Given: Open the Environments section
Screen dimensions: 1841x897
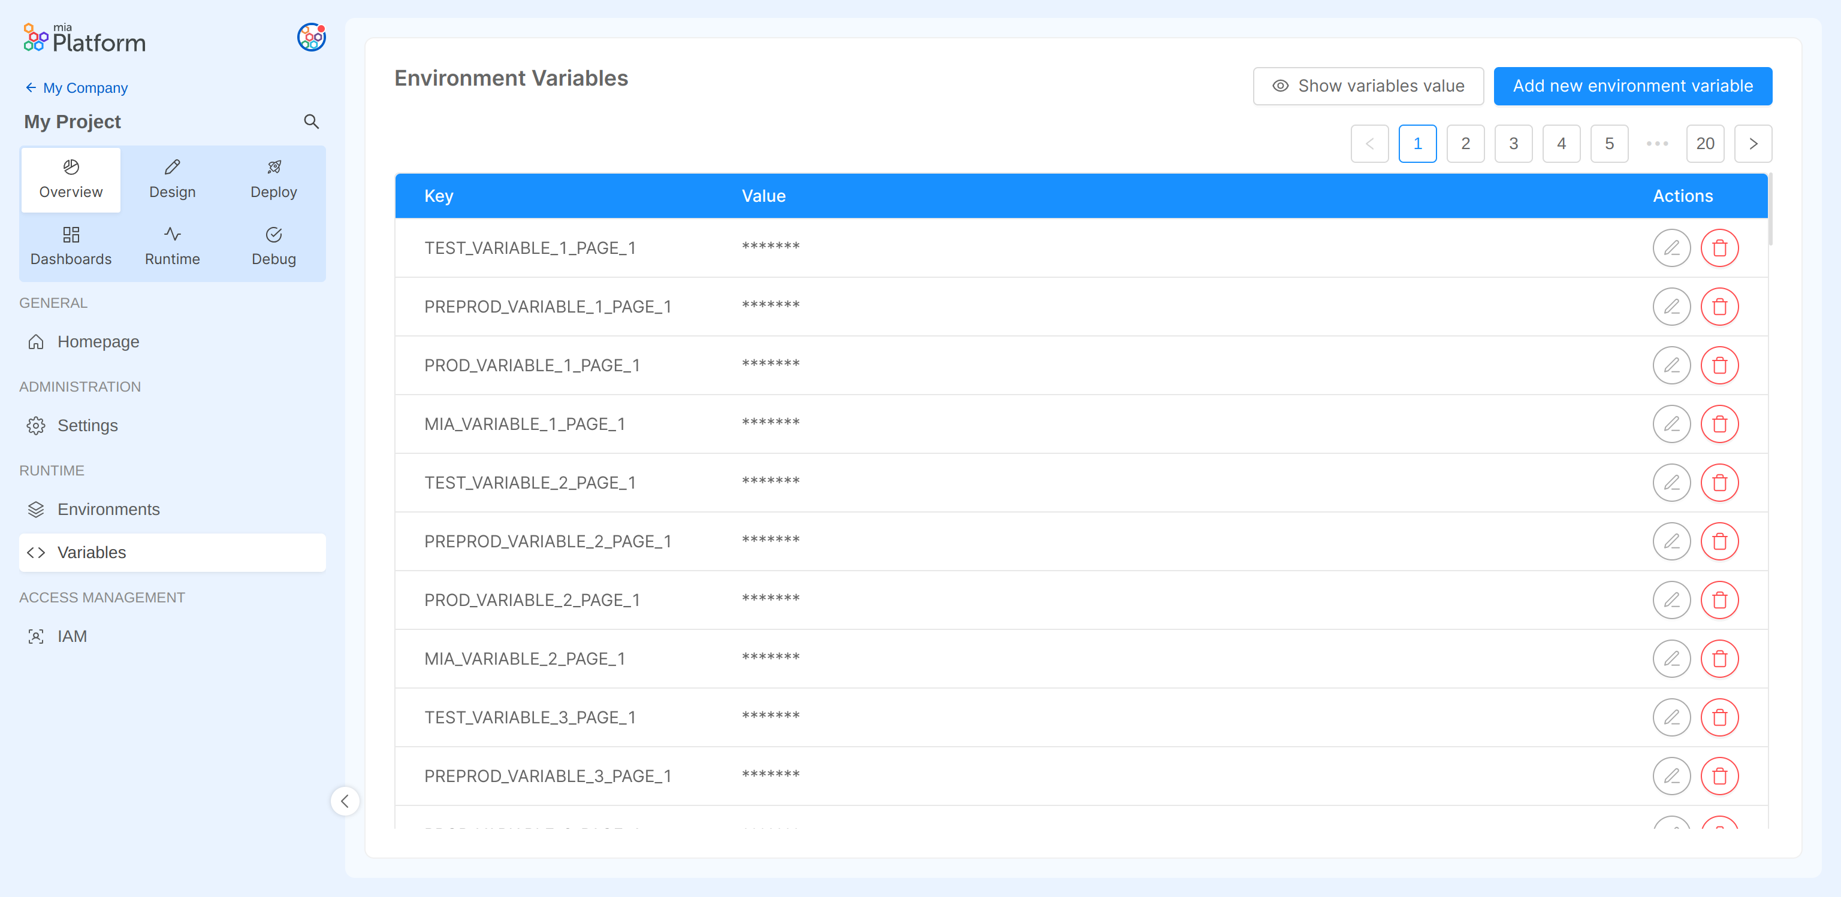Looking at the screenshot, I should (108, 509).
